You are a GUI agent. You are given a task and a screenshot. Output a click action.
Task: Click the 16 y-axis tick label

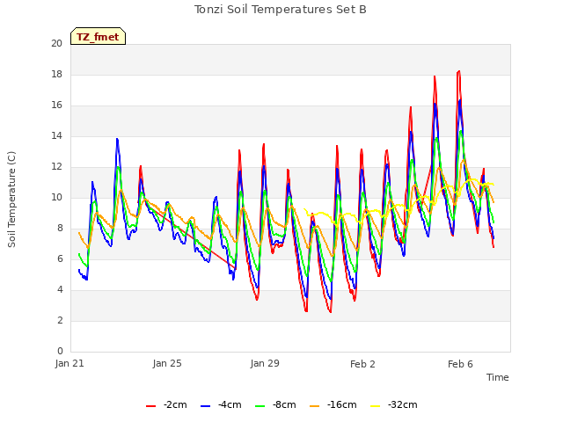(56, 105)
